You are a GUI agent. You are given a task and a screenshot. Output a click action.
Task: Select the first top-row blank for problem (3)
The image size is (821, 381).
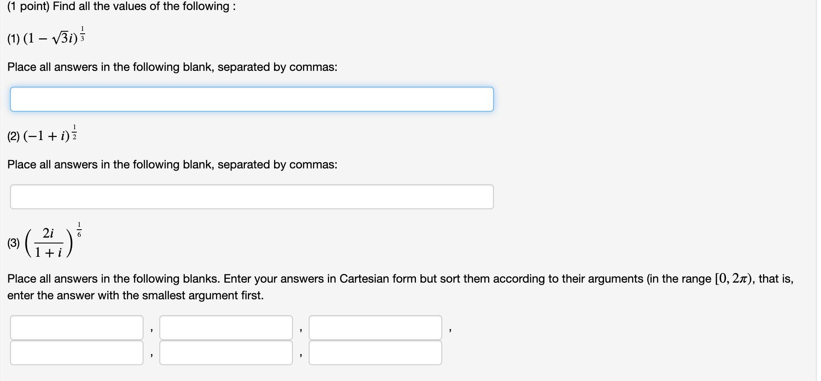pos(77,328)
